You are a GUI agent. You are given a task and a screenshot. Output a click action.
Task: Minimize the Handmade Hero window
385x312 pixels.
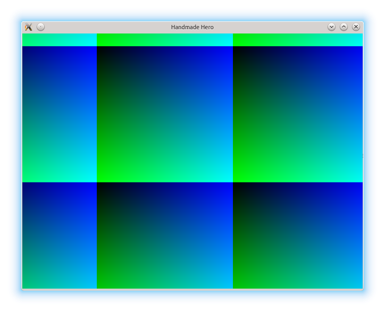coord(331,27)
